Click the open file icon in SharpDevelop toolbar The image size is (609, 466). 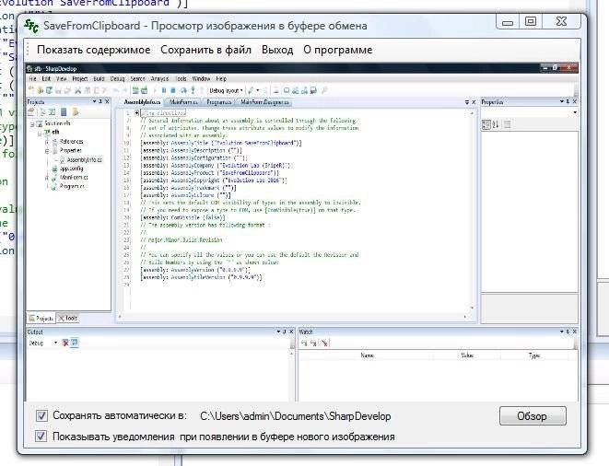click(x=41, y=90)
